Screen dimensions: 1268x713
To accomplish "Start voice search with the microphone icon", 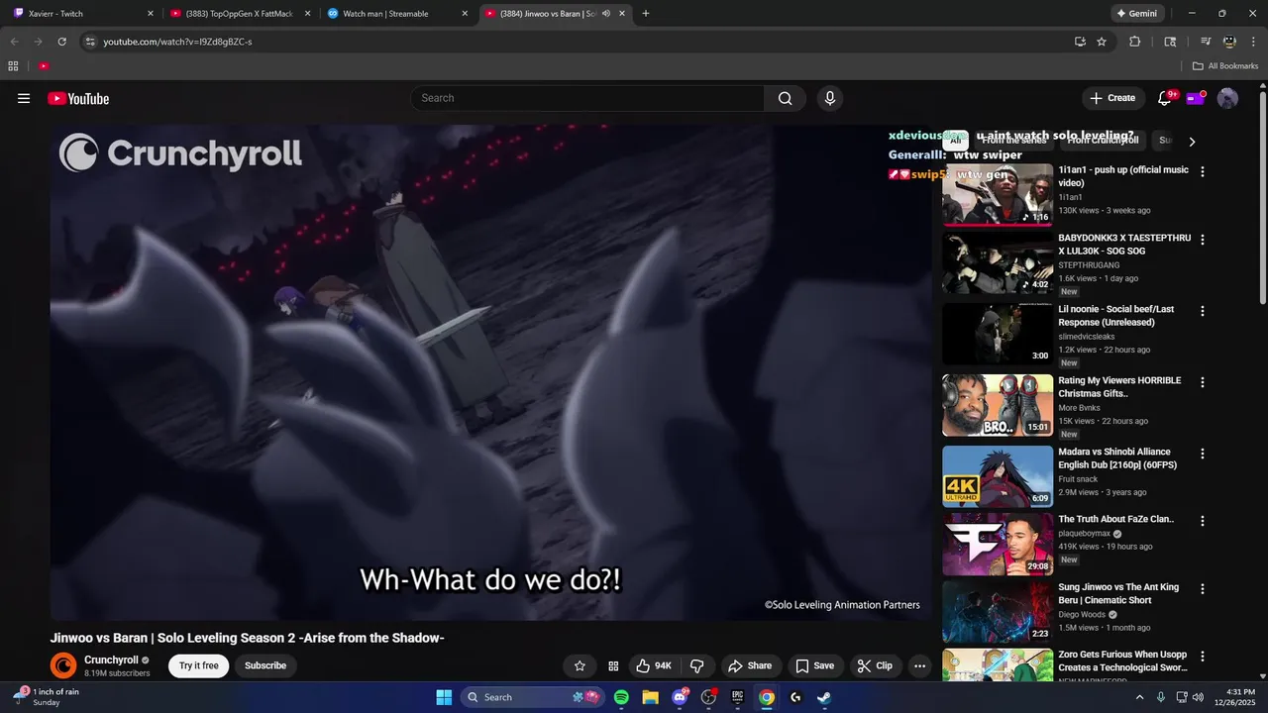I will pos(830,98).
